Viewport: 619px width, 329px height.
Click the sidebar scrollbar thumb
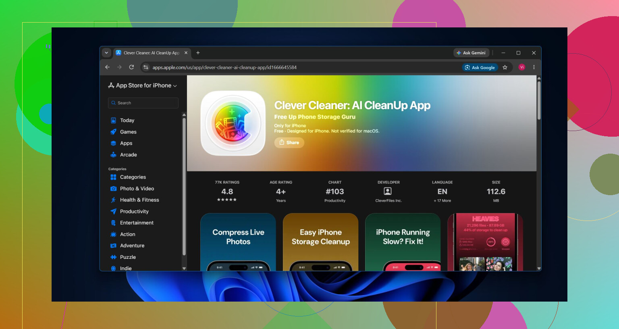pos(184,186)
